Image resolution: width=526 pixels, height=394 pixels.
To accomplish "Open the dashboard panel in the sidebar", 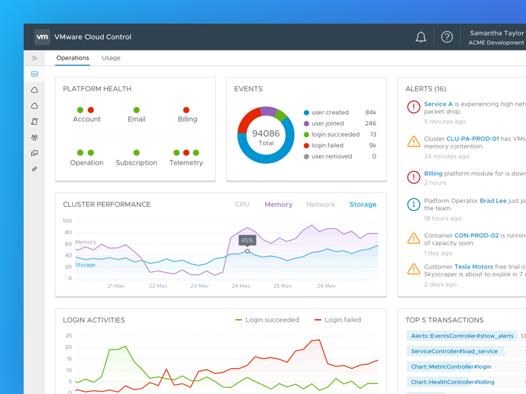I will (x=34, y=74).
